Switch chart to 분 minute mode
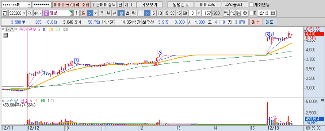Screen dimensions: 325x131 [x=121, y=13]
